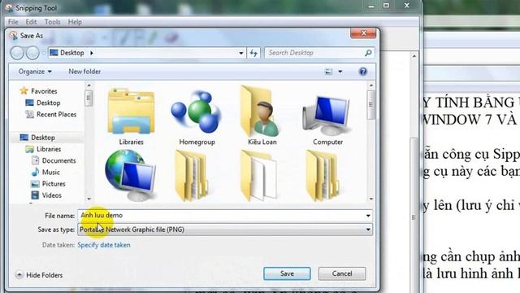Select Favorites in navigation pane

point(38,91)
